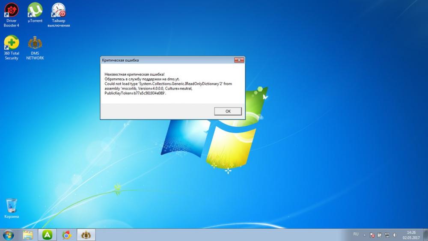Open Windows Explorer from the taskbar
This screenshot has width=428, height=241.
(x=28, y=235)
